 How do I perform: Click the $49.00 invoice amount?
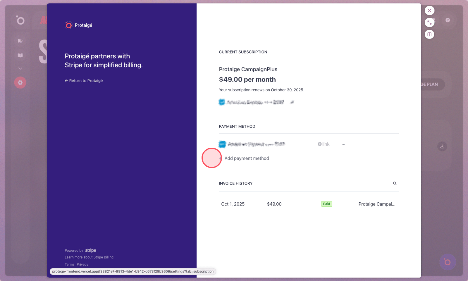pyautogui.click(x=274, y=204)
